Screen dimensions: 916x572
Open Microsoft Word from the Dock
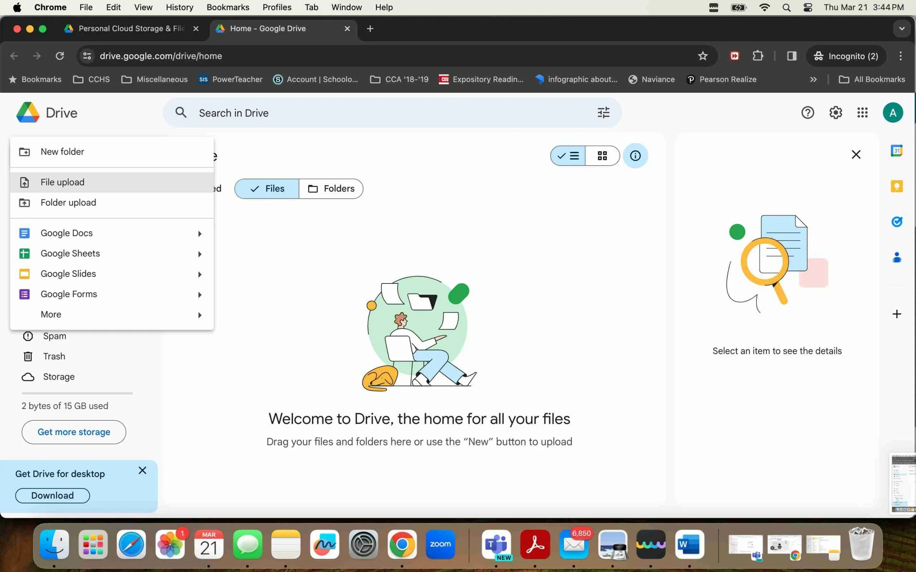pos(689,544)
